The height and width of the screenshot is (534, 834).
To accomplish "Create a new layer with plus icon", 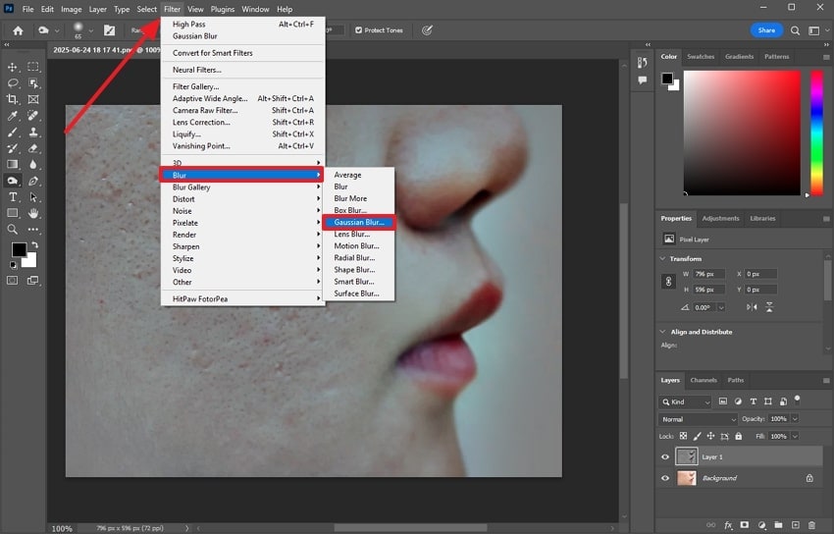I will click(795, 525).
